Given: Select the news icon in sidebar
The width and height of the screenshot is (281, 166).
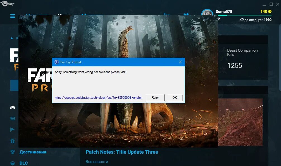Looking at the screenshot, I should tap(13, 119).
